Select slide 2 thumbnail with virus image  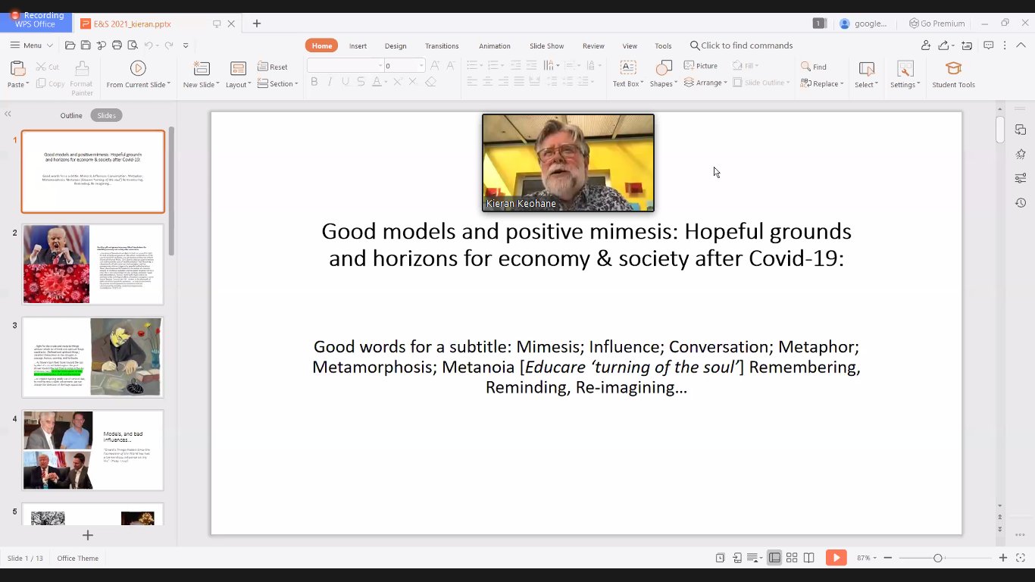point(93,264)
